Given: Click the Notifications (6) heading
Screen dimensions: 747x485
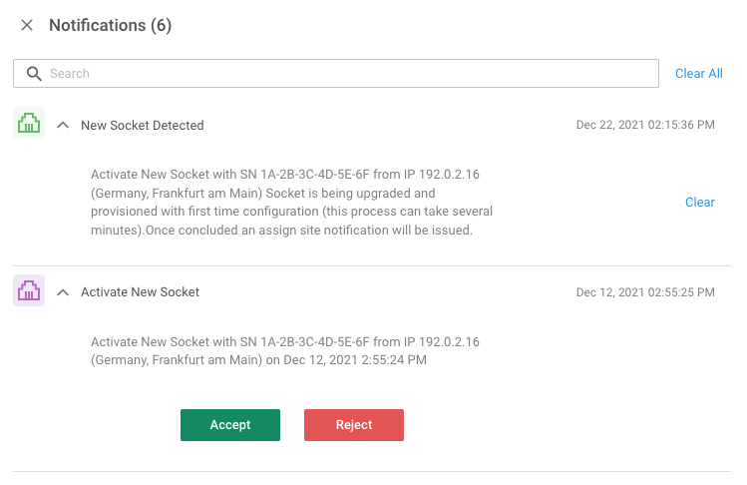Looking at the screenshot, I should coord(110,26).
